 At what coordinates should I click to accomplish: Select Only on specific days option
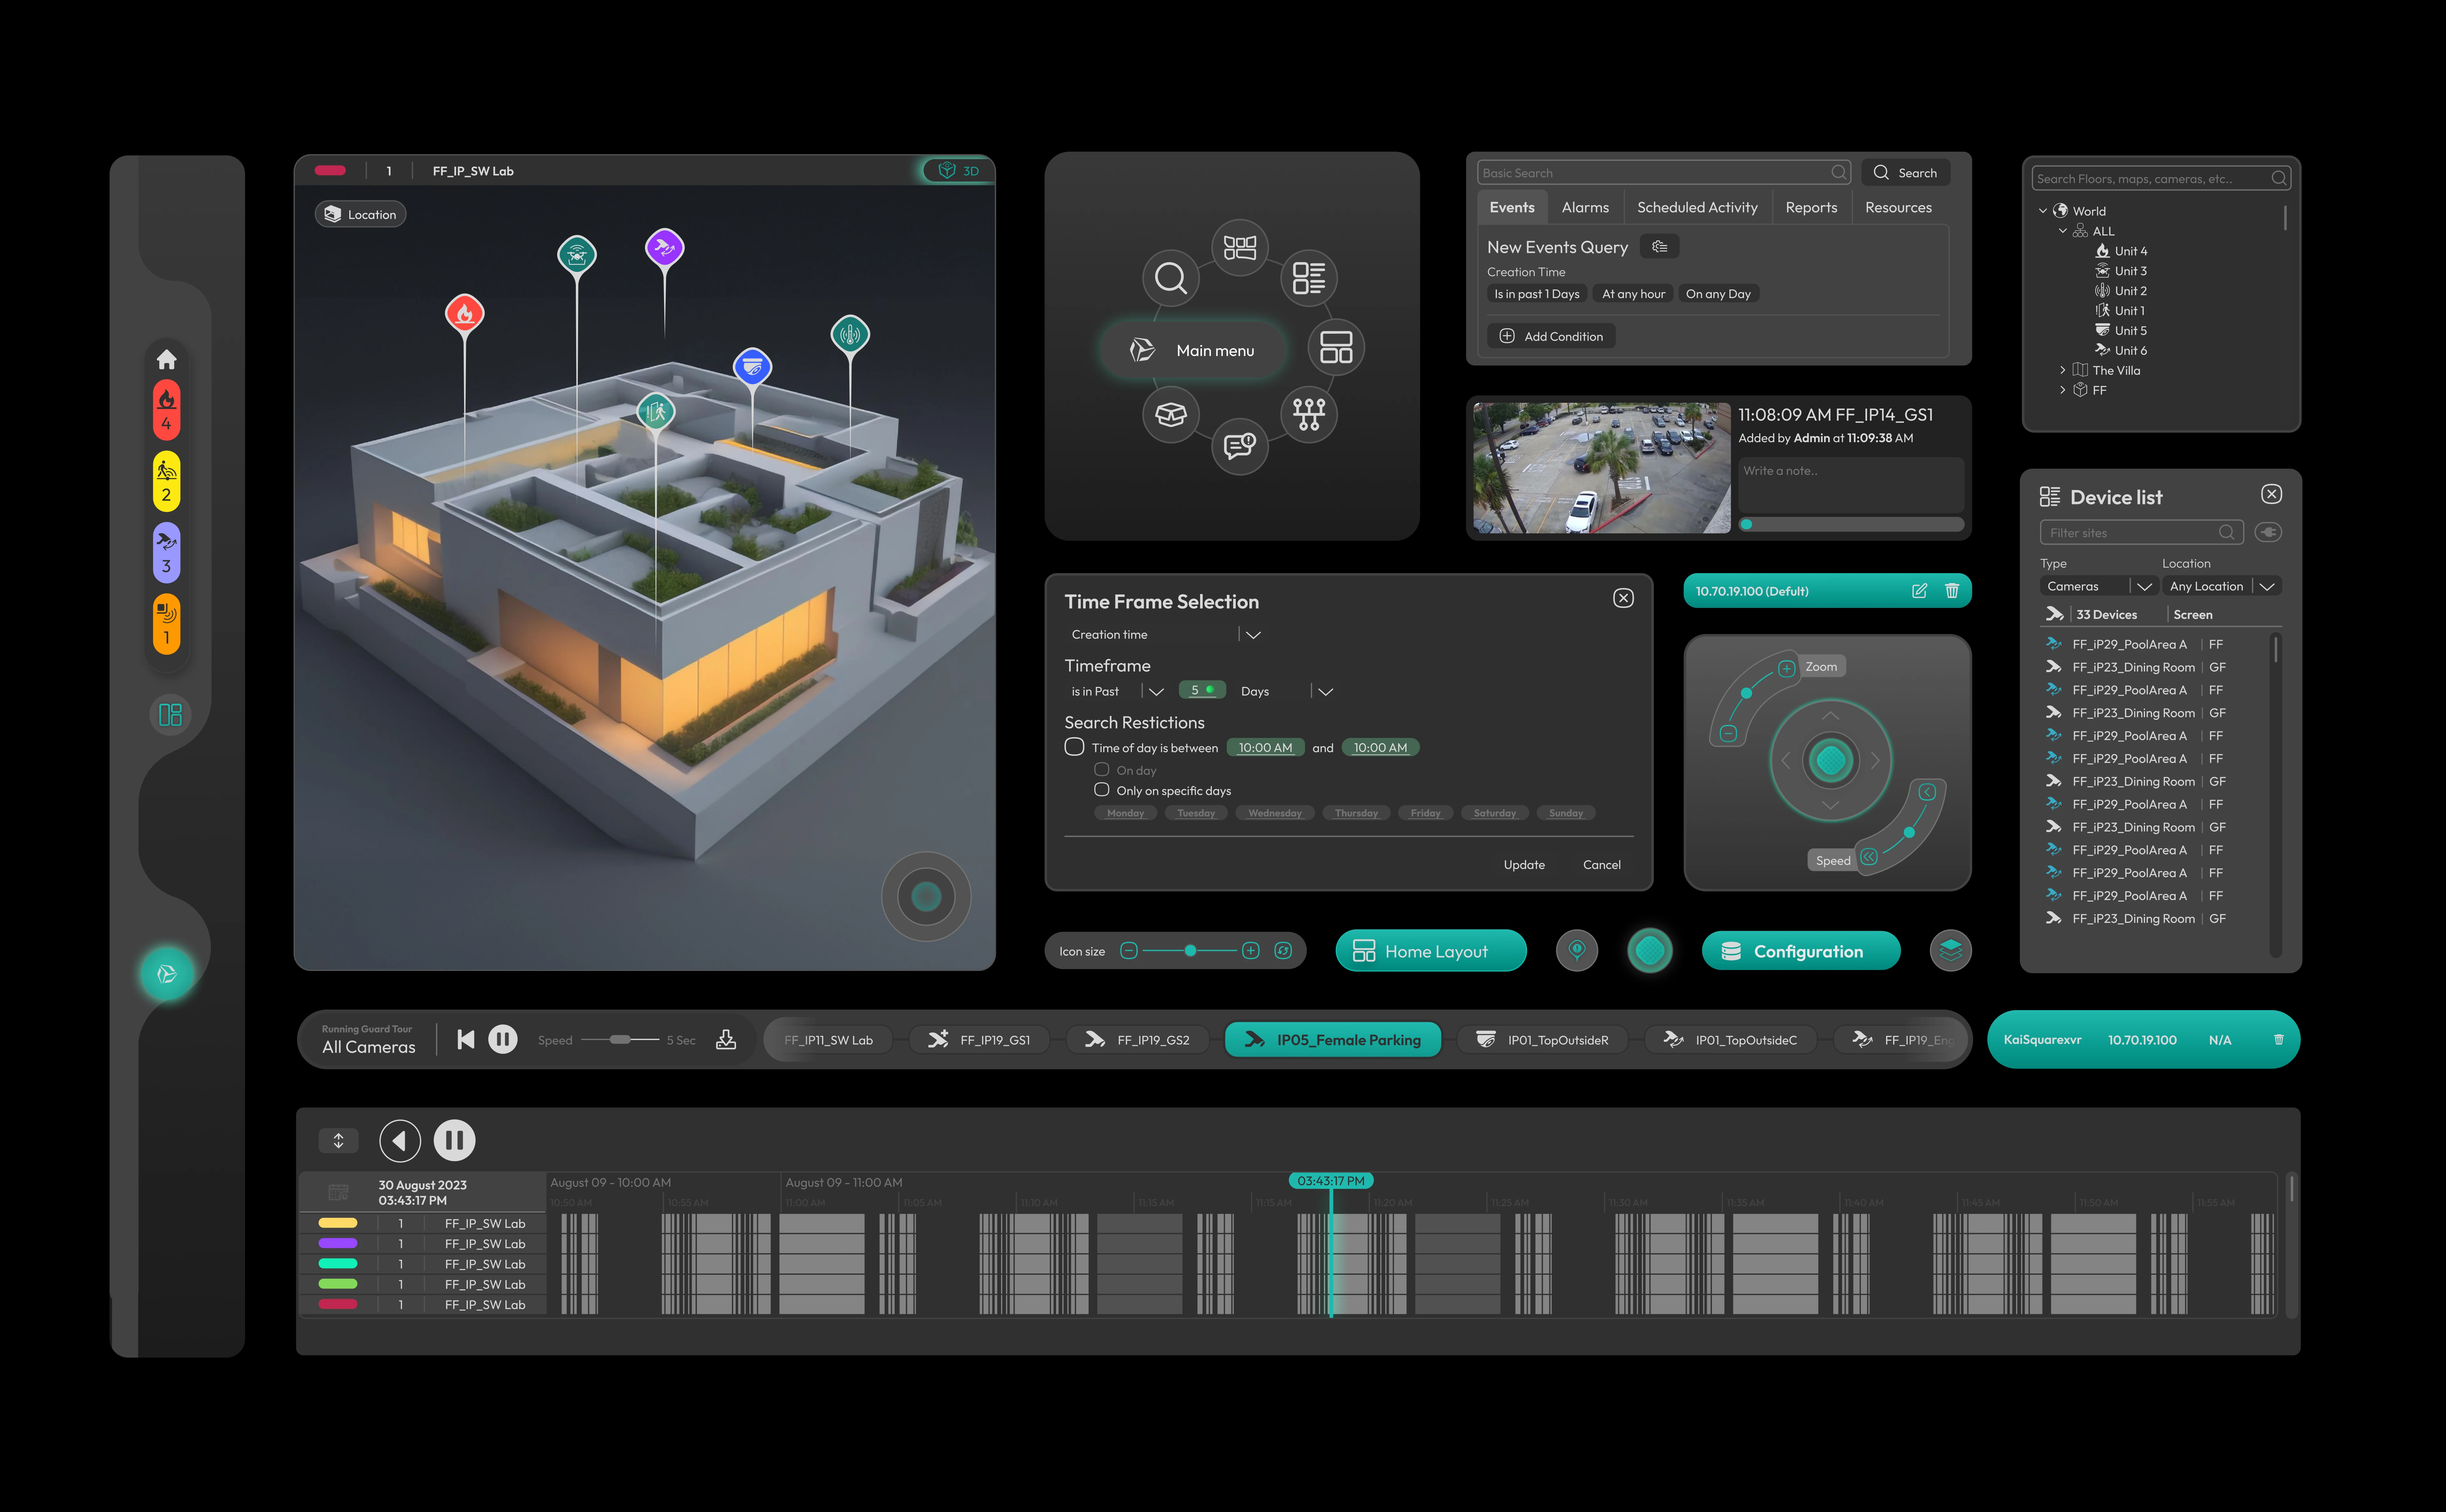1102,790
